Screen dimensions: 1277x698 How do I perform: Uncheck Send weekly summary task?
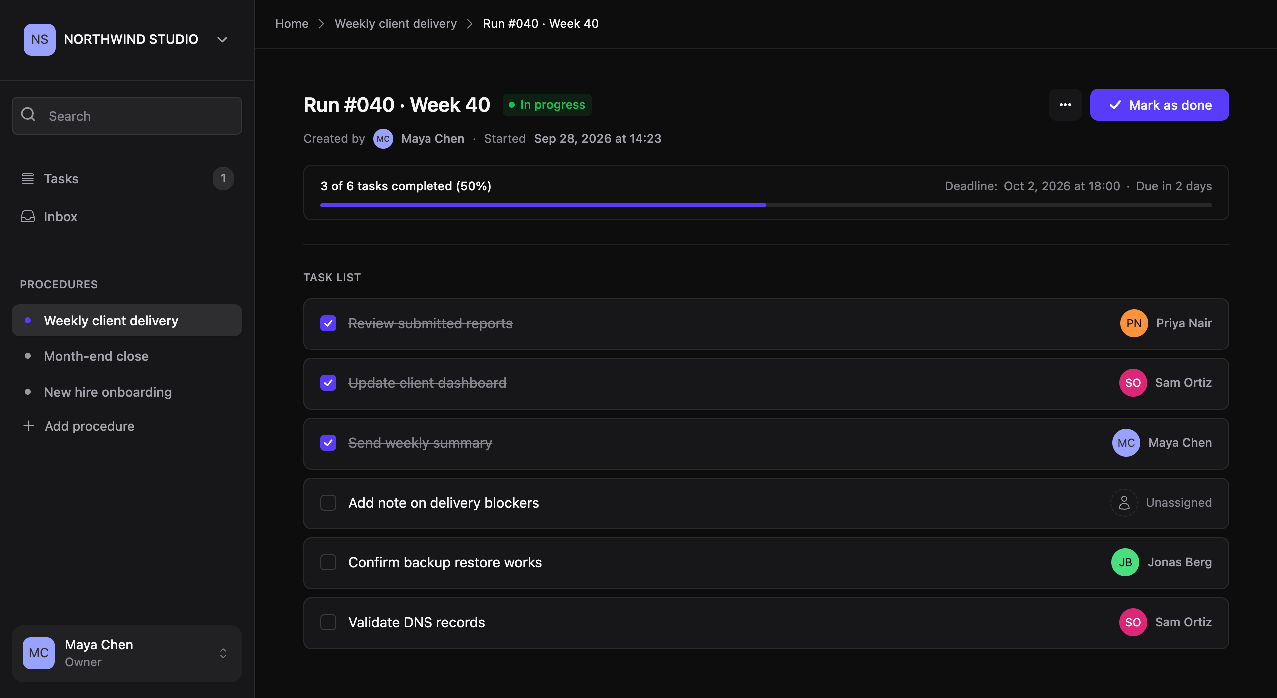point(328,443)
